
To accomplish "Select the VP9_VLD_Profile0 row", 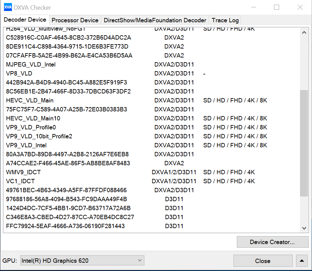I will 152,127.
